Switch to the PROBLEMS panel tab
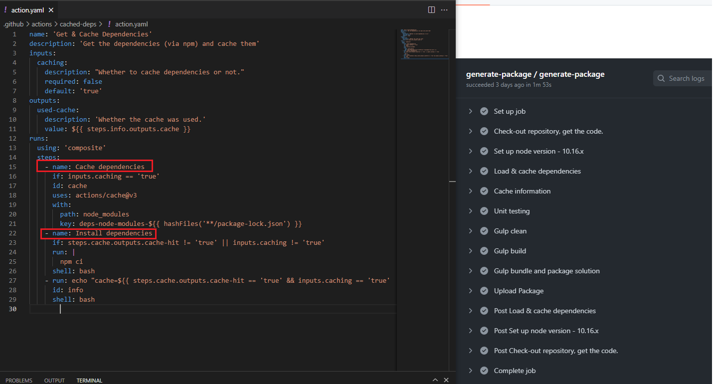 [x=19, y=381]
